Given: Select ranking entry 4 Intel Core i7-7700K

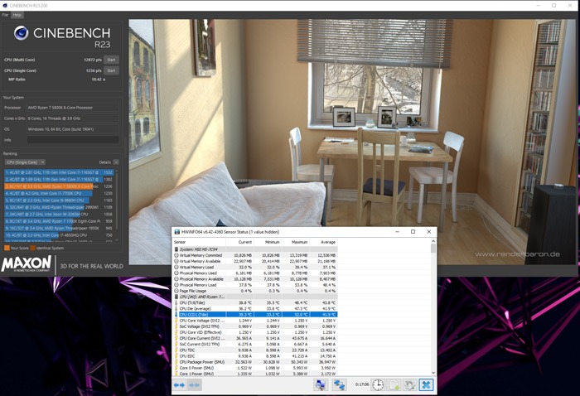Looking at the screenshot, I should [x=59, y=193].
